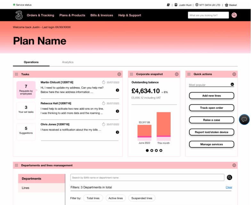Open the Basket icon
This screenshot has width=251, height=205.
[x=227, y=5]
